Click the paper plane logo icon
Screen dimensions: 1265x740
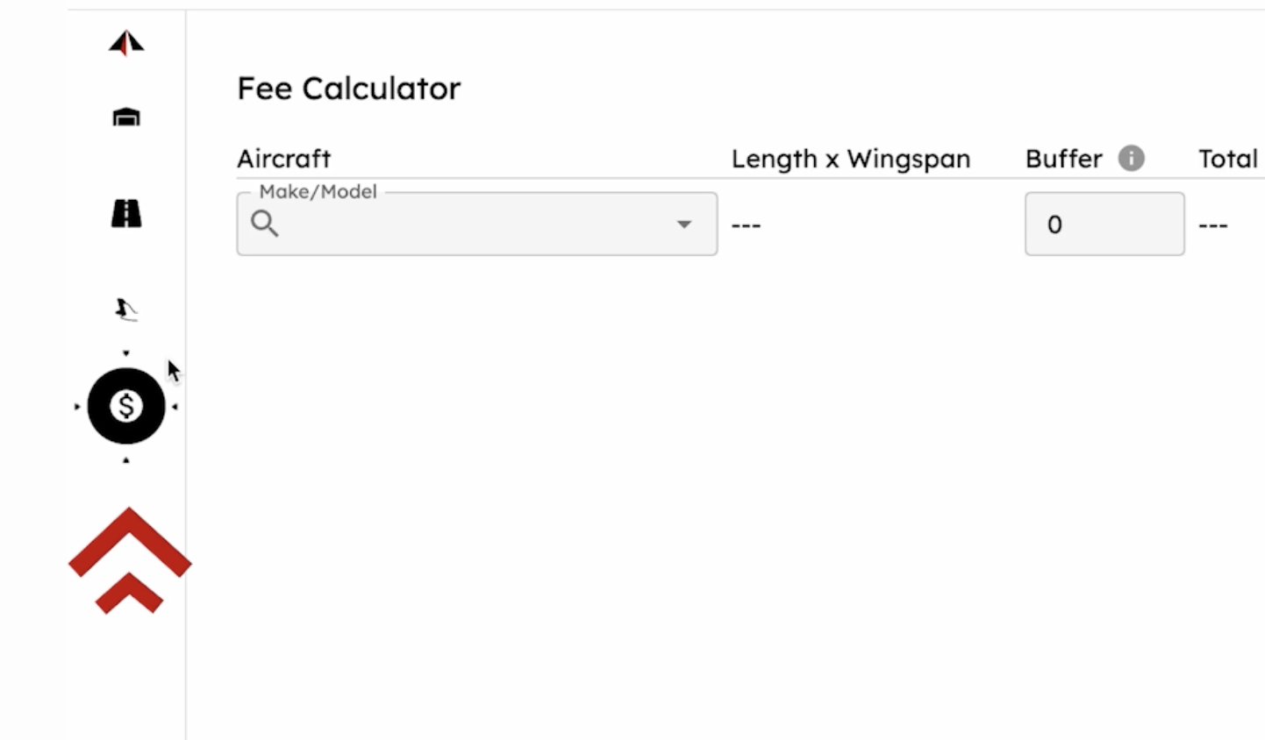pos(126,43)
